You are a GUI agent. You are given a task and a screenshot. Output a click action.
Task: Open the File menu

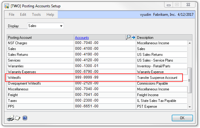click(x=12, y=15)
